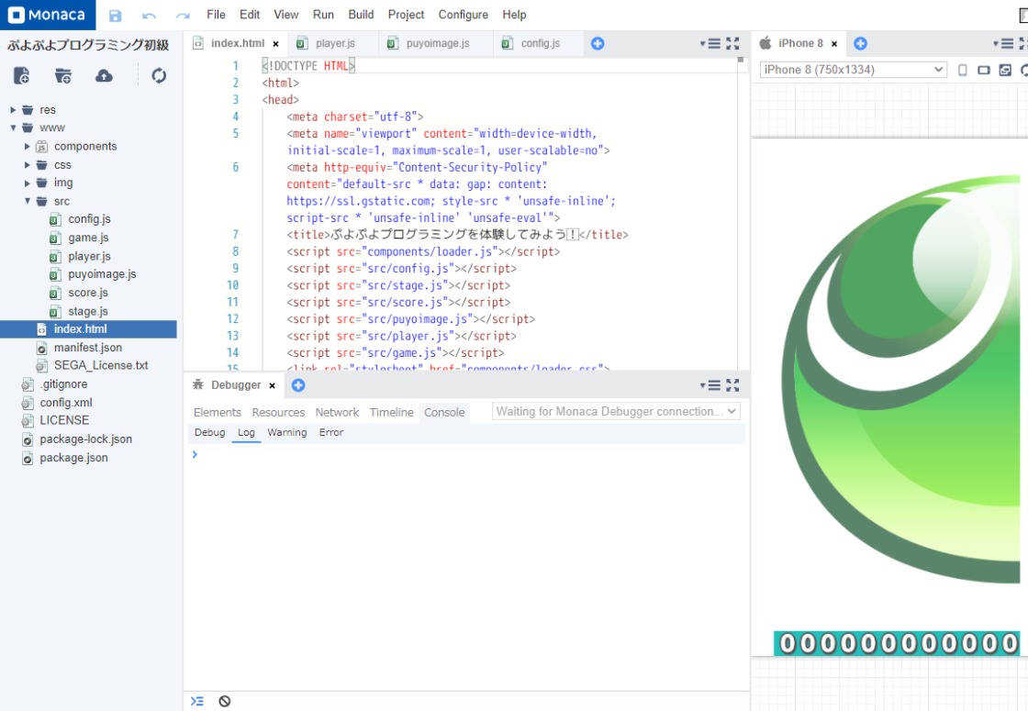Viewport: 1028px width, 711px height.
Task: Switch preview to landscape orientation
Action: (x=983, y=70)
